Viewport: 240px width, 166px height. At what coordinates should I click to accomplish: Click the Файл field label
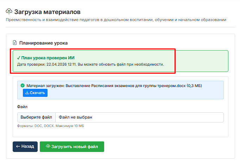pyautogui.click(x=22, y=107)
